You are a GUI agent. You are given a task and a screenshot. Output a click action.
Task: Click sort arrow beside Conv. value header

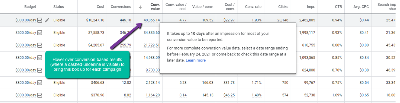click(140, 7)
